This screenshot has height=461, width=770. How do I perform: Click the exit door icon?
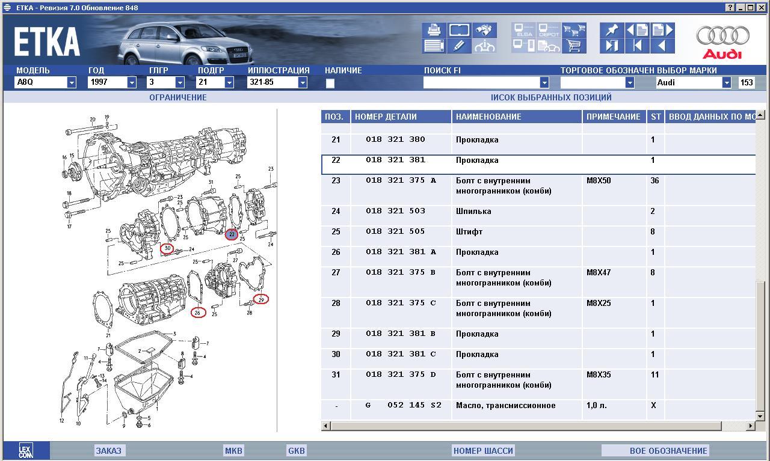click(612, 46)
